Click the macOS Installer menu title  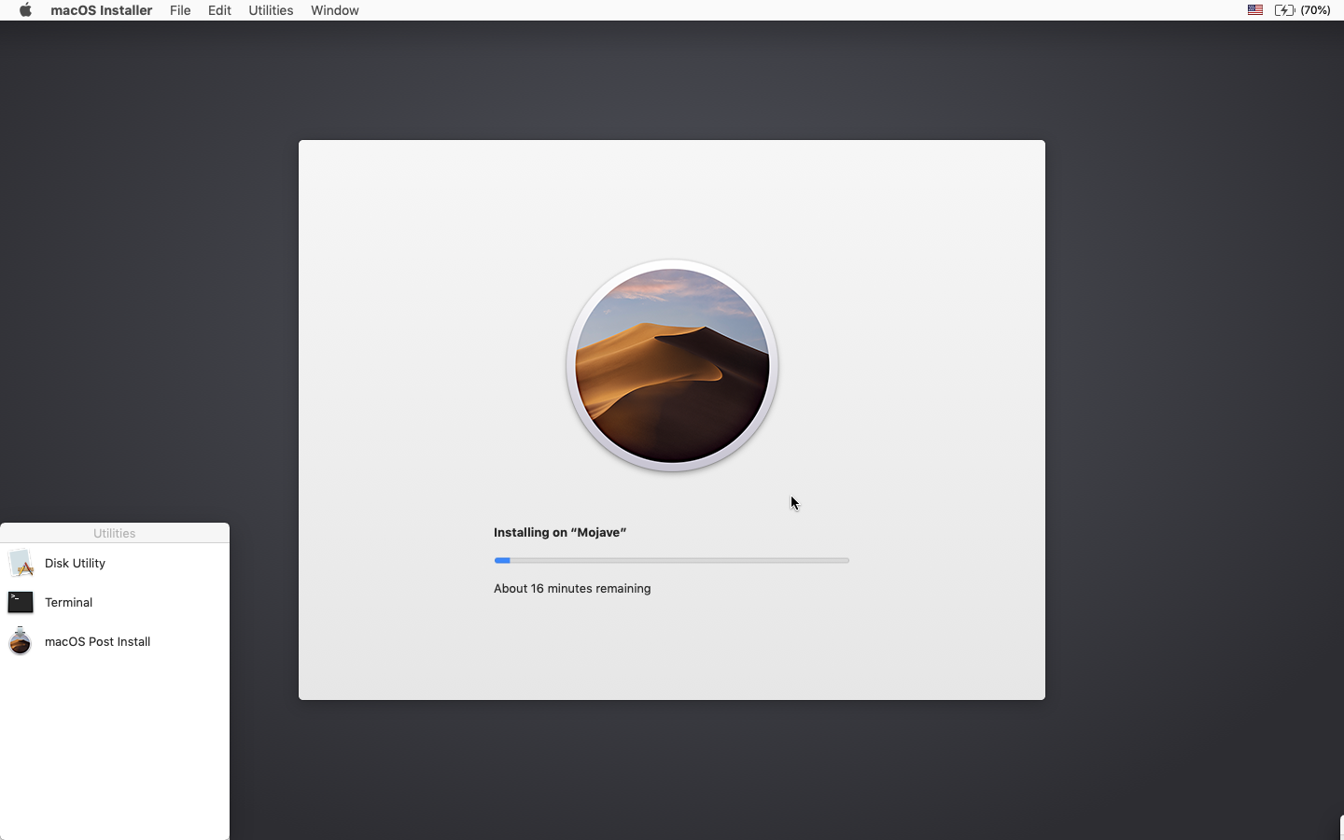pyautogui.click(x=101, y=10)
